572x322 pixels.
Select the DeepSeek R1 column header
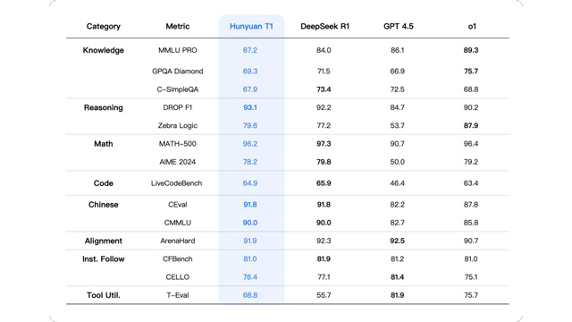coord(324,26)
